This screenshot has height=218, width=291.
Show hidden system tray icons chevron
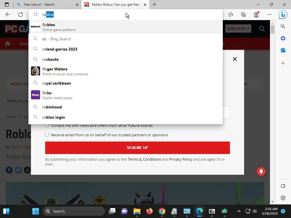pyautogui.click(x=239, y=211)
